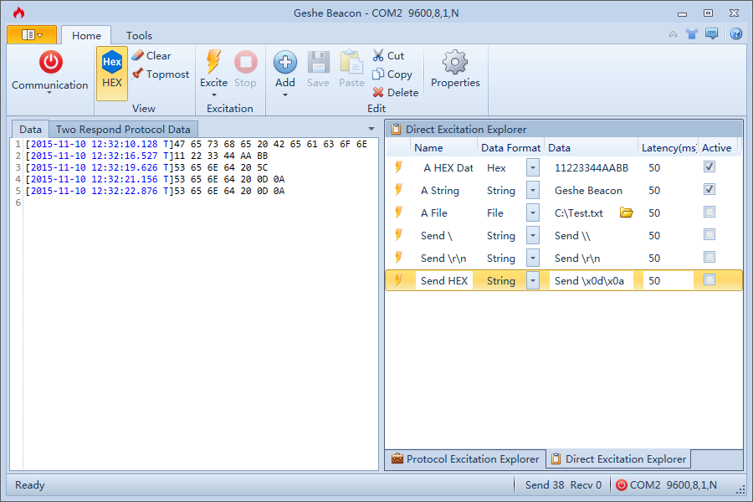Click the Send 38 status bar counter
This screenshot has width=753, height=502.
[x=545, y=485]
